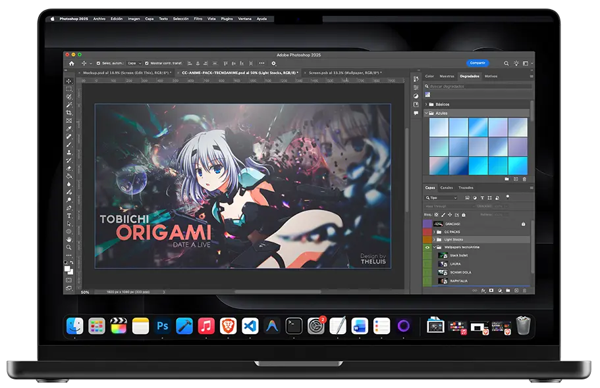Select the Path Selection tool

pos(69,224)
